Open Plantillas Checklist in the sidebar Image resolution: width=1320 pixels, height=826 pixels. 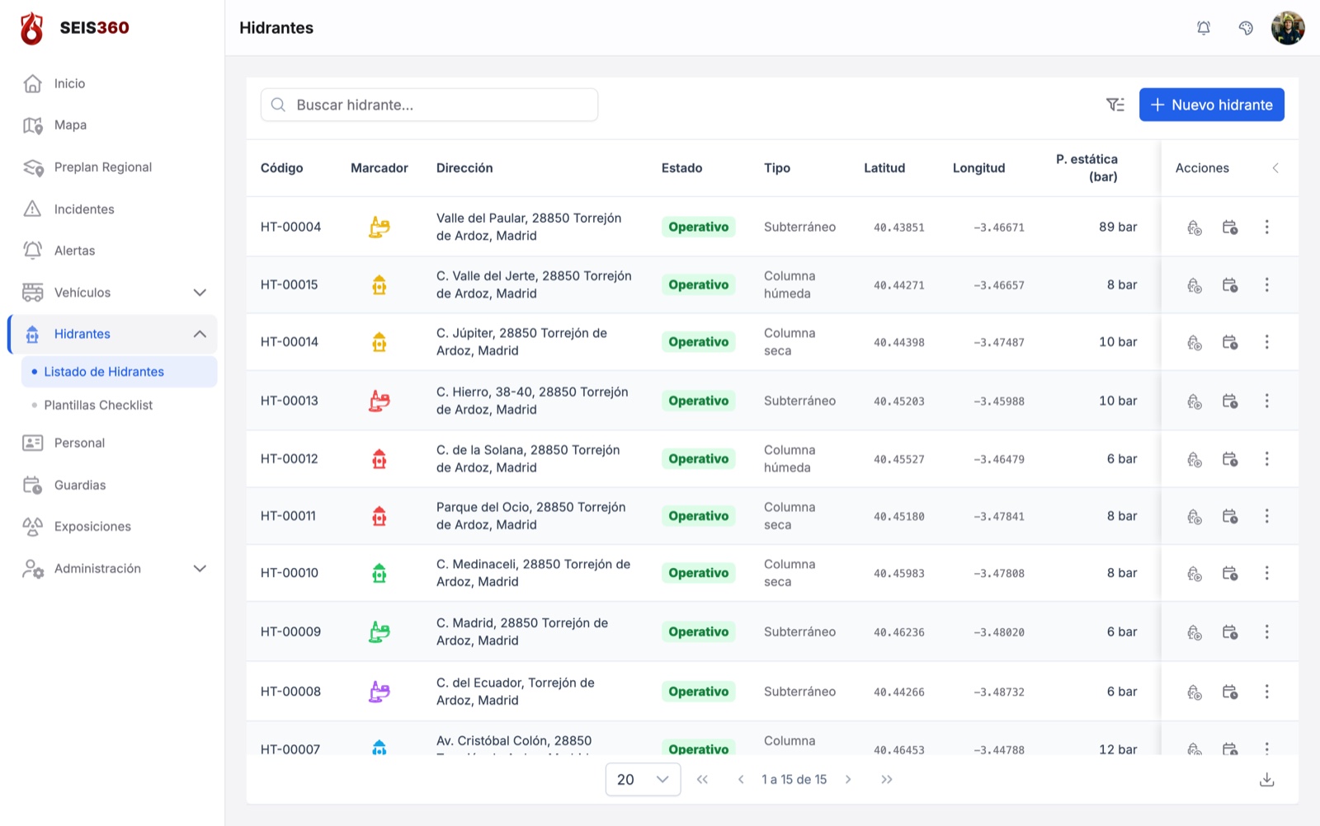click(98, 406)
